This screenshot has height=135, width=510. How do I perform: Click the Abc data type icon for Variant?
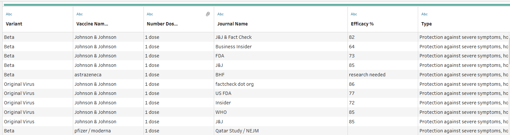(x=9, y=14)
